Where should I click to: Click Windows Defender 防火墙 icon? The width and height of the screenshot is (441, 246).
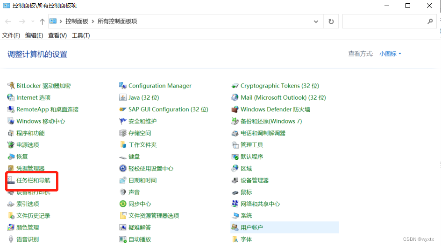tap(235, 109)
